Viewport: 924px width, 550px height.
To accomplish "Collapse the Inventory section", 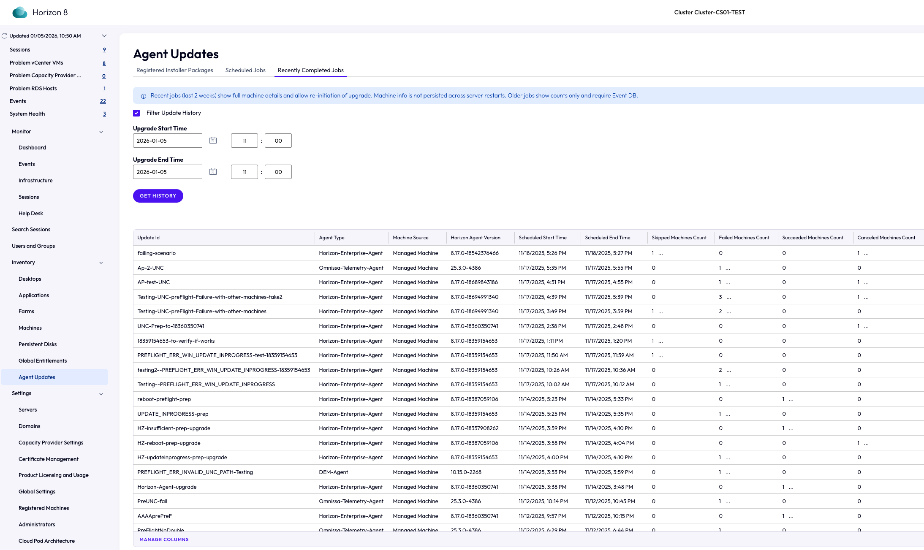I will click(101, 263).
